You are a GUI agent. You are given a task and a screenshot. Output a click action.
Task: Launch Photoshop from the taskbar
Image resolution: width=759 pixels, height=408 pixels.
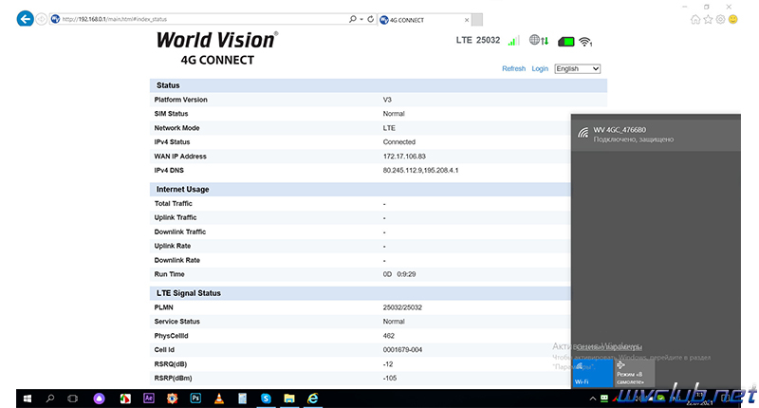coord(195,399)
